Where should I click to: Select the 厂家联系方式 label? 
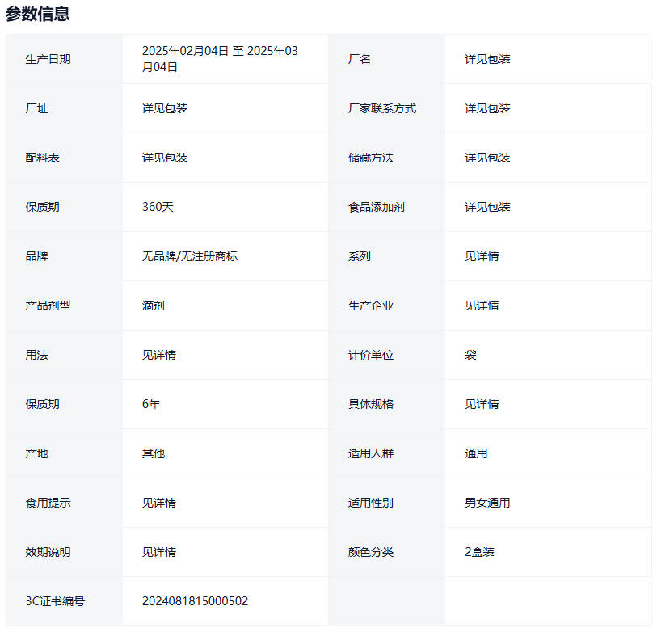point(382,108)
